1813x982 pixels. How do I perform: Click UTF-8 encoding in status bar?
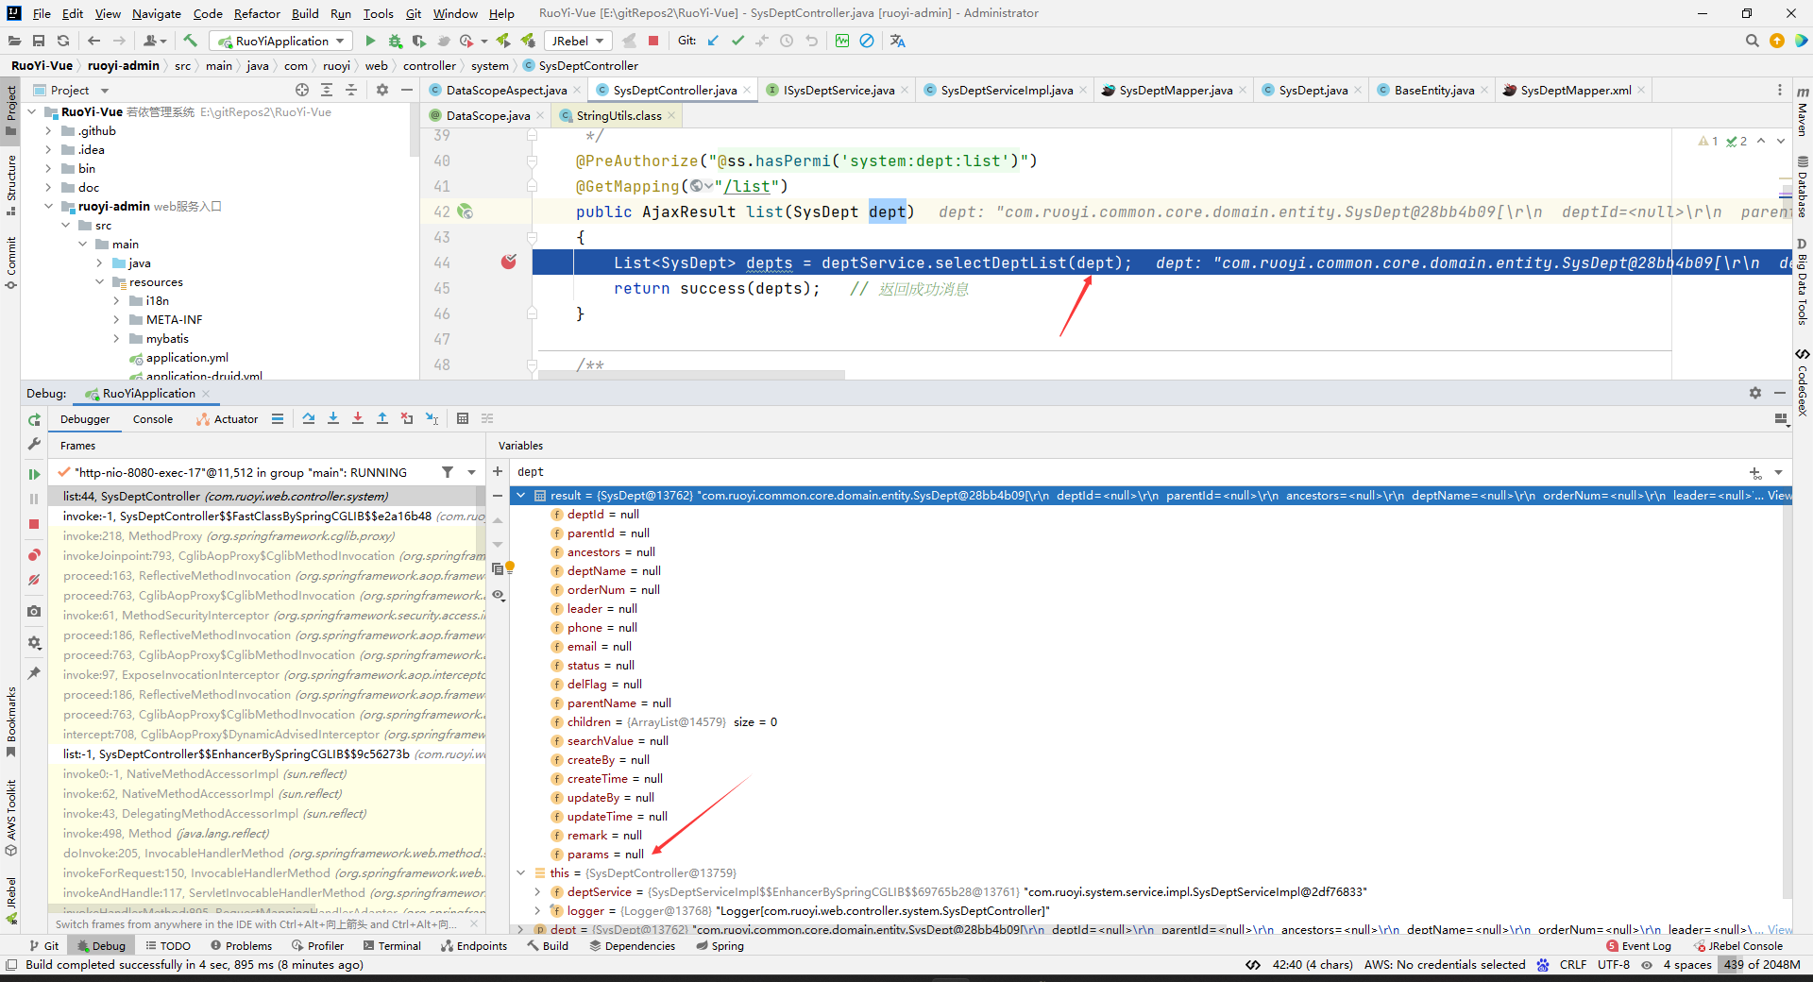[1613, 964]
